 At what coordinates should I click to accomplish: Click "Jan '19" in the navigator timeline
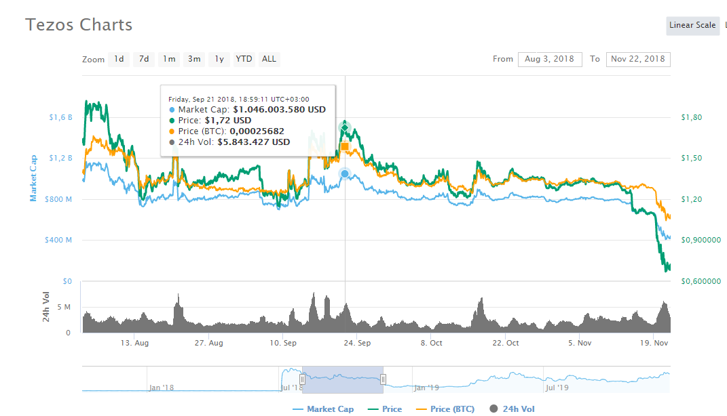(426, 388)
